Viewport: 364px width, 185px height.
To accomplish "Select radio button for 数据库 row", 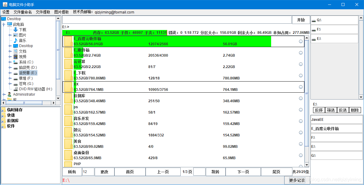I will [301, 98].
